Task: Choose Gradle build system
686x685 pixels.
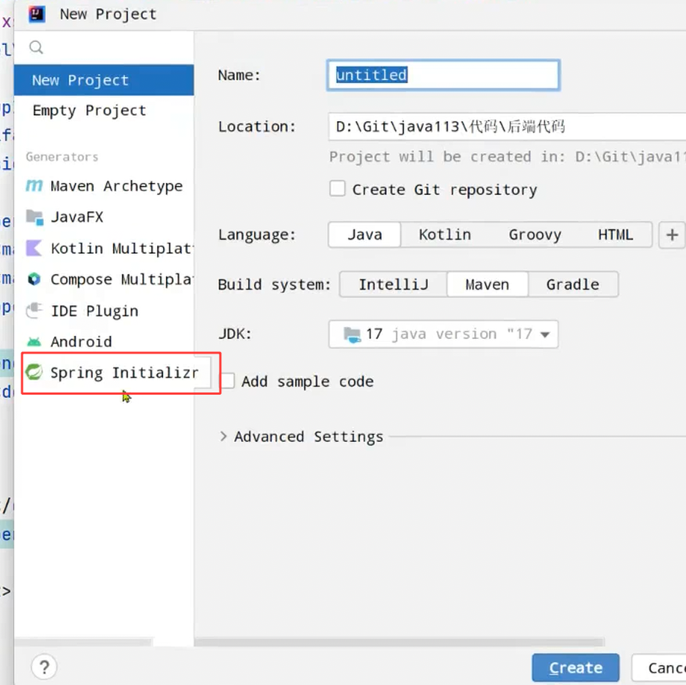Action: coord(573,284)
